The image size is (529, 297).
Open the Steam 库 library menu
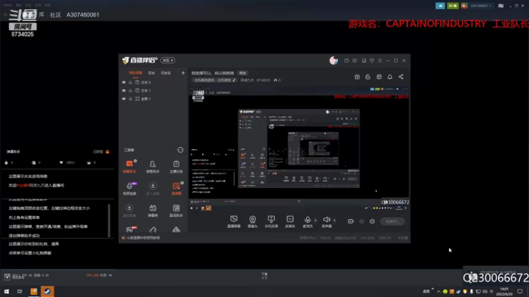tap(42, 15)
